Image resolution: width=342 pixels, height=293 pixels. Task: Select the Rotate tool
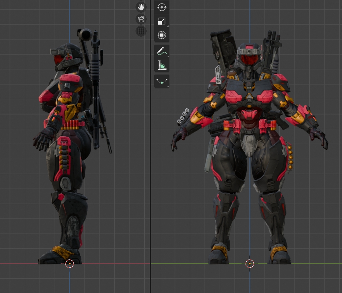(162, 7)
